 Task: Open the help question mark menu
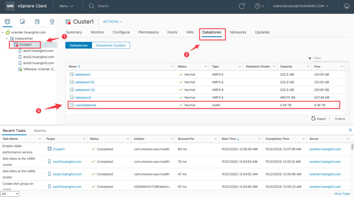[x=259, y=6]
